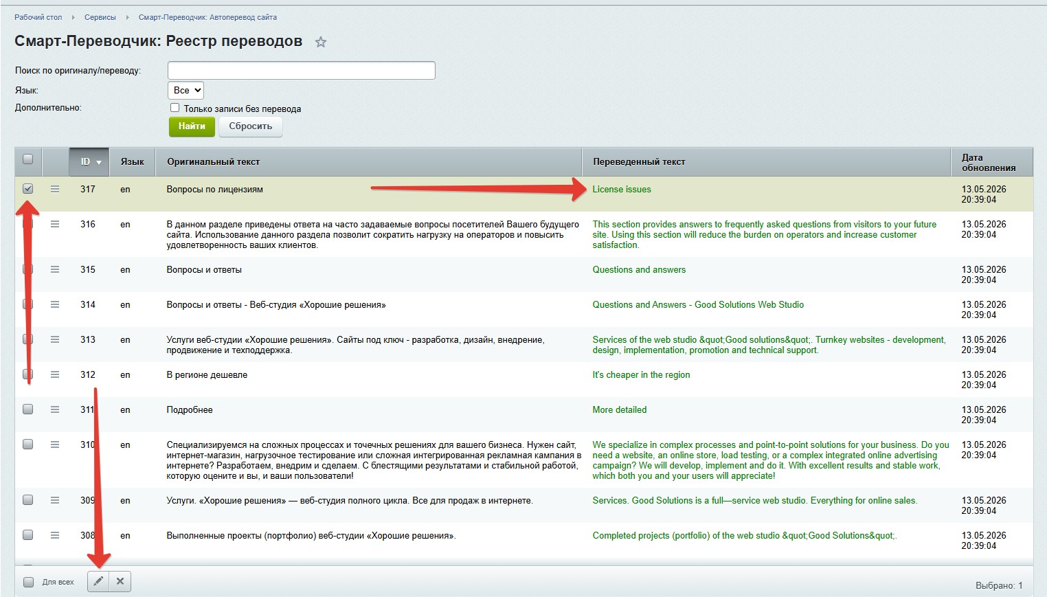Tick the select-all checkbox in the table header
1047x597 pixels.
28,159
